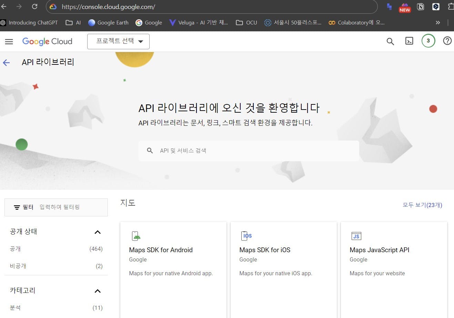Click the Google Cloud logo
This screenshot has height=318, width=454.
pyautogui.click(x=47, y=41)
